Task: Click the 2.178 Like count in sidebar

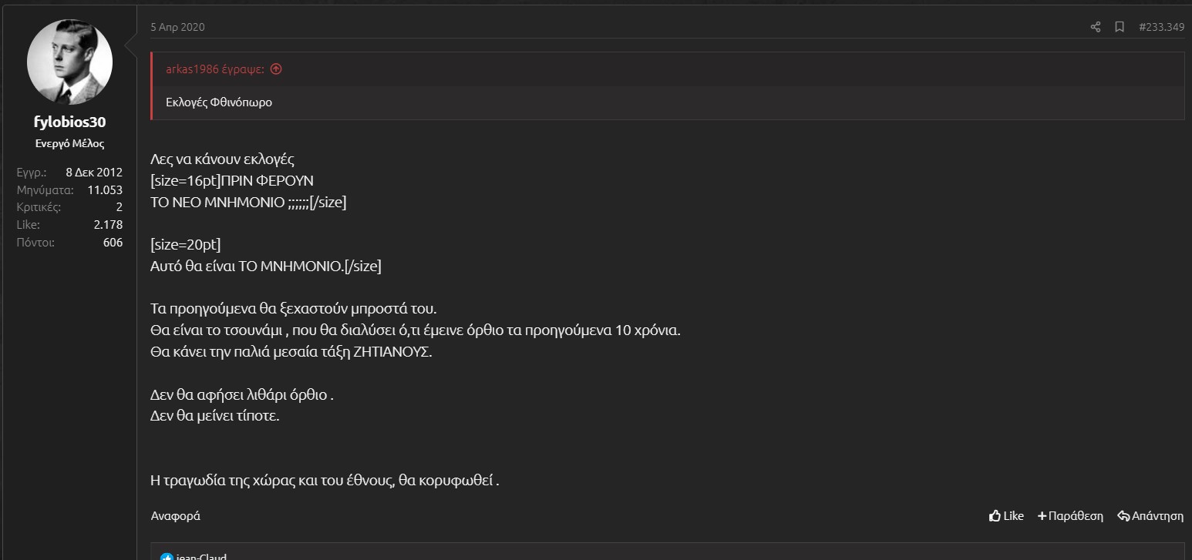Action: (x=108, y=225)
